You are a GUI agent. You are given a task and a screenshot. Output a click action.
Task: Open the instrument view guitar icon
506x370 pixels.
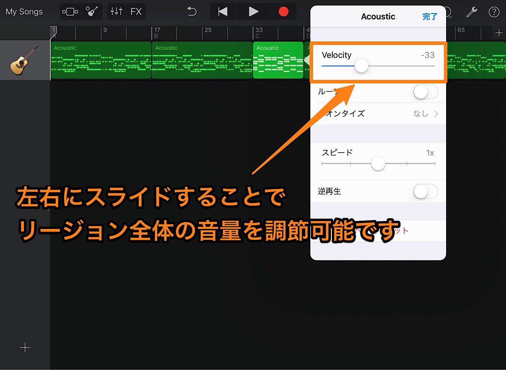pos(92,12)
